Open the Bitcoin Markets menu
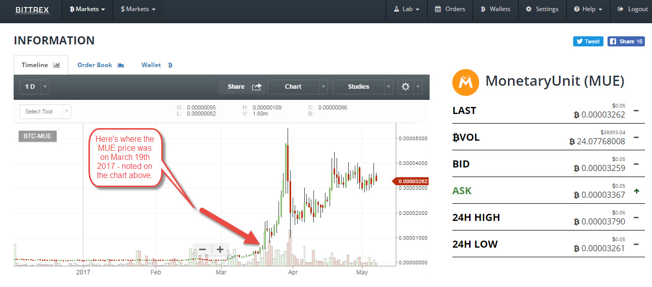This screenshot has height=287, width=652. tap(87, 9)
